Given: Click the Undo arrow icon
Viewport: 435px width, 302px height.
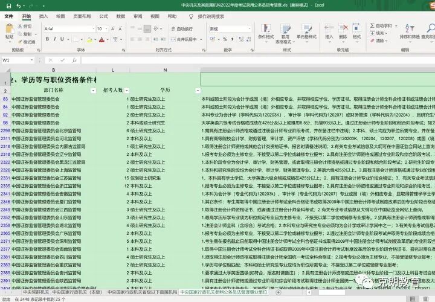Looking at the screenshot, I should pyautogui.click(x=19, y=6).
